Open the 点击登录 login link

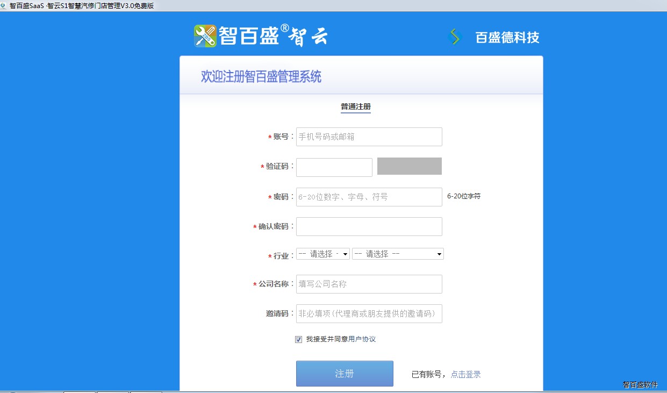tap(465, 374)
